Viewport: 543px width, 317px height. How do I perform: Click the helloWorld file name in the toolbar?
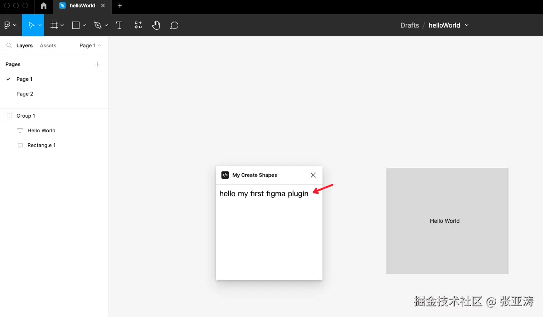(x=444, y=25)
